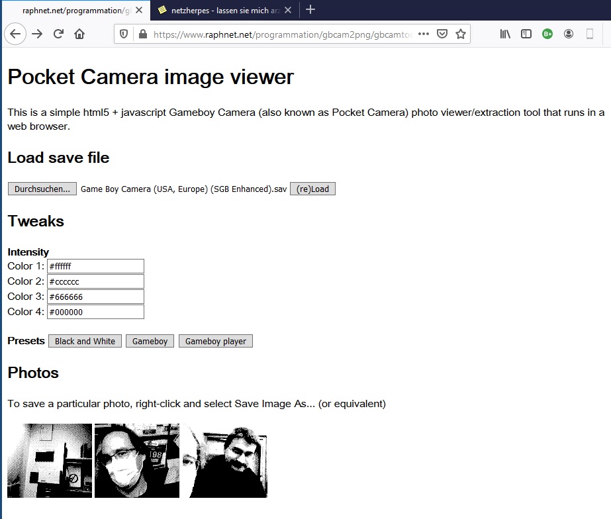Screen dimensions: 611x519
Task: Select the masked face photo thumbnail
Action: click(137, 461)
